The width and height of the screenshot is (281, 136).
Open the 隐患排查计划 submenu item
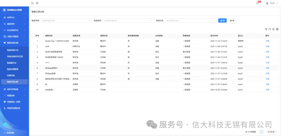pos(13,50)
